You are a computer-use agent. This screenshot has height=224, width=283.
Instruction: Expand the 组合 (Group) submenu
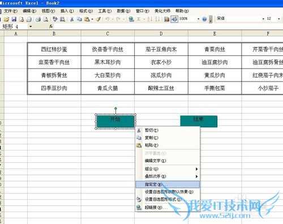coord(168,169)
